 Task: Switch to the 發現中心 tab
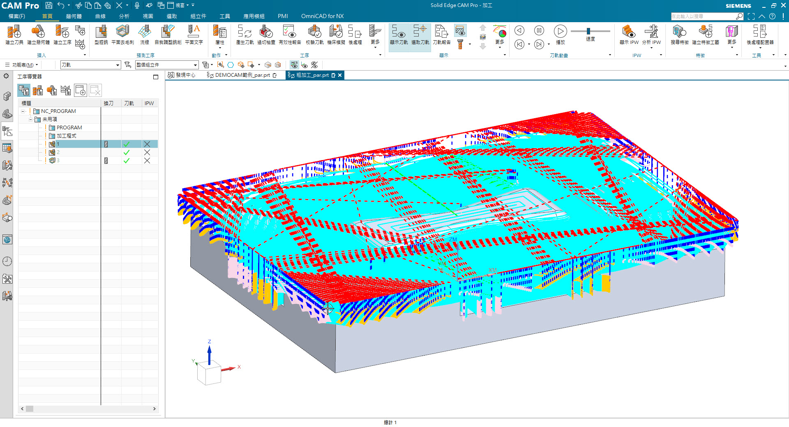(182, 75)
